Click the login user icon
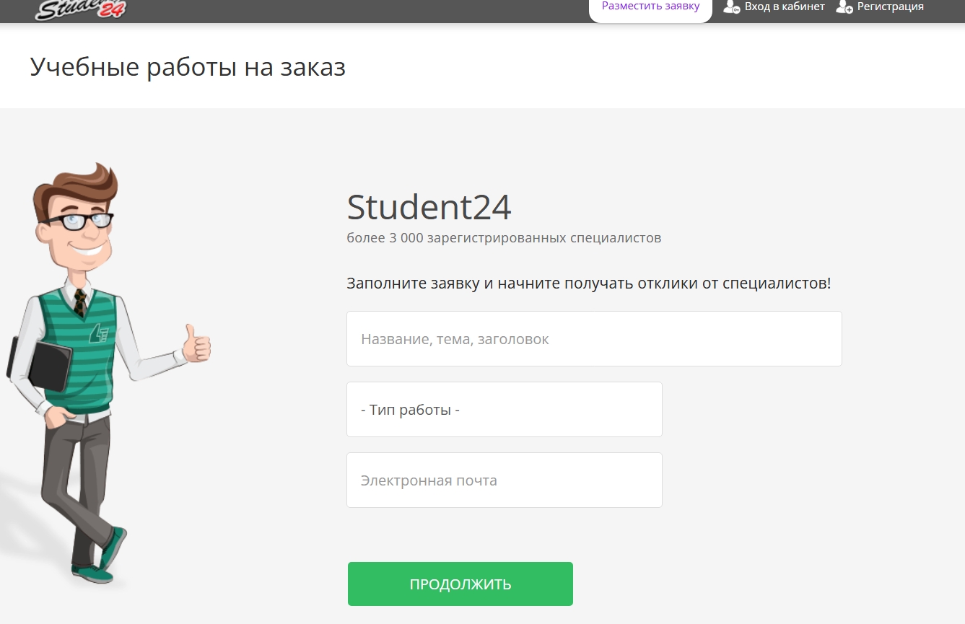 click(x=732, y=7)
